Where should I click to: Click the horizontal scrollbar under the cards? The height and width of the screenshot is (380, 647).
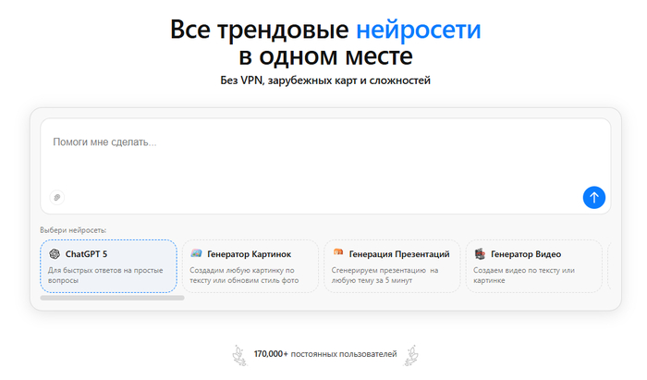(x=112, y=298)
